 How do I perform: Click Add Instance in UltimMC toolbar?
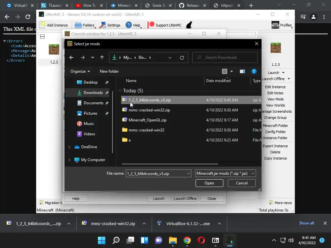(x=54, y=25)
